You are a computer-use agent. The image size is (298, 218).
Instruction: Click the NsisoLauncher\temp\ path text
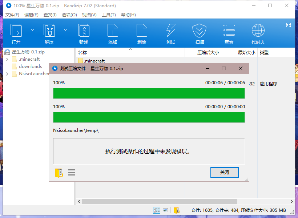pos(76,130)
